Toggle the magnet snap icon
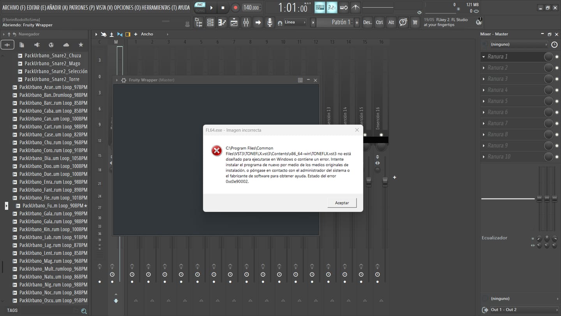Viewport: 561px width, 316px height. click(280, 23)
